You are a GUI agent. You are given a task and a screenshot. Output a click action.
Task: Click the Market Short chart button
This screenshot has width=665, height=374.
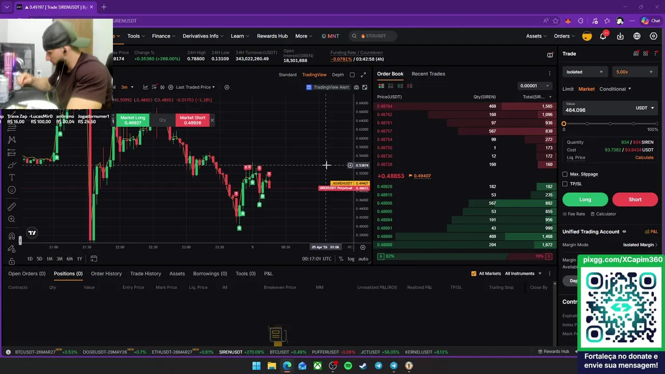(x=192, y=121)
